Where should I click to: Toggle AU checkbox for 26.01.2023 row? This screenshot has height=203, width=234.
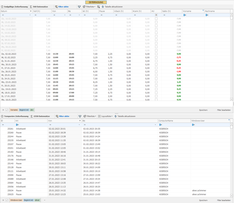click(156, 71)
